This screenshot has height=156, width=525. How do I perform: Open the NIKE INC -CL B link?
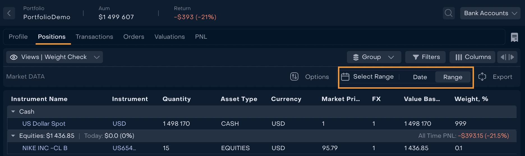tap(45, 148)
